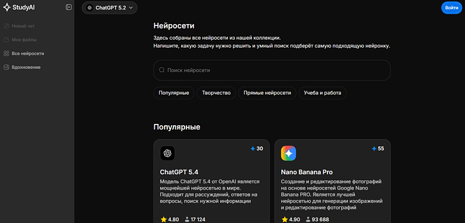The width and height of the screenshot is (465, 223).
Task: Click the users icon beside 17 124
Action: point(187,219)
